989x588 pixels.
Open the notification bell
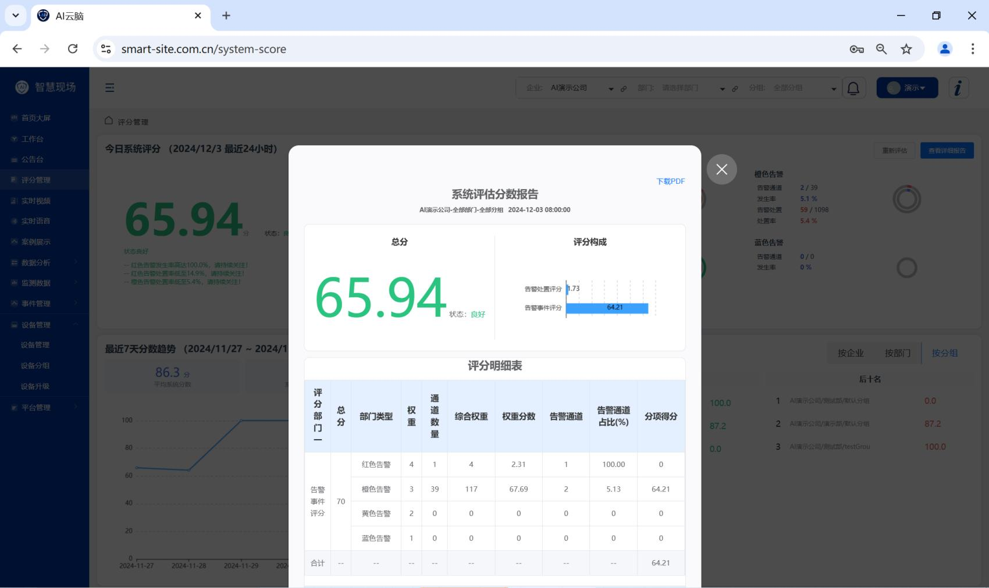(x=853, y=88)
